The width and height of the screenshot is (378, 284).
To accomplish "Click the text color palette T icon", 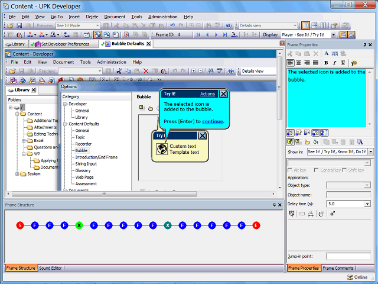I will (354, 63).
